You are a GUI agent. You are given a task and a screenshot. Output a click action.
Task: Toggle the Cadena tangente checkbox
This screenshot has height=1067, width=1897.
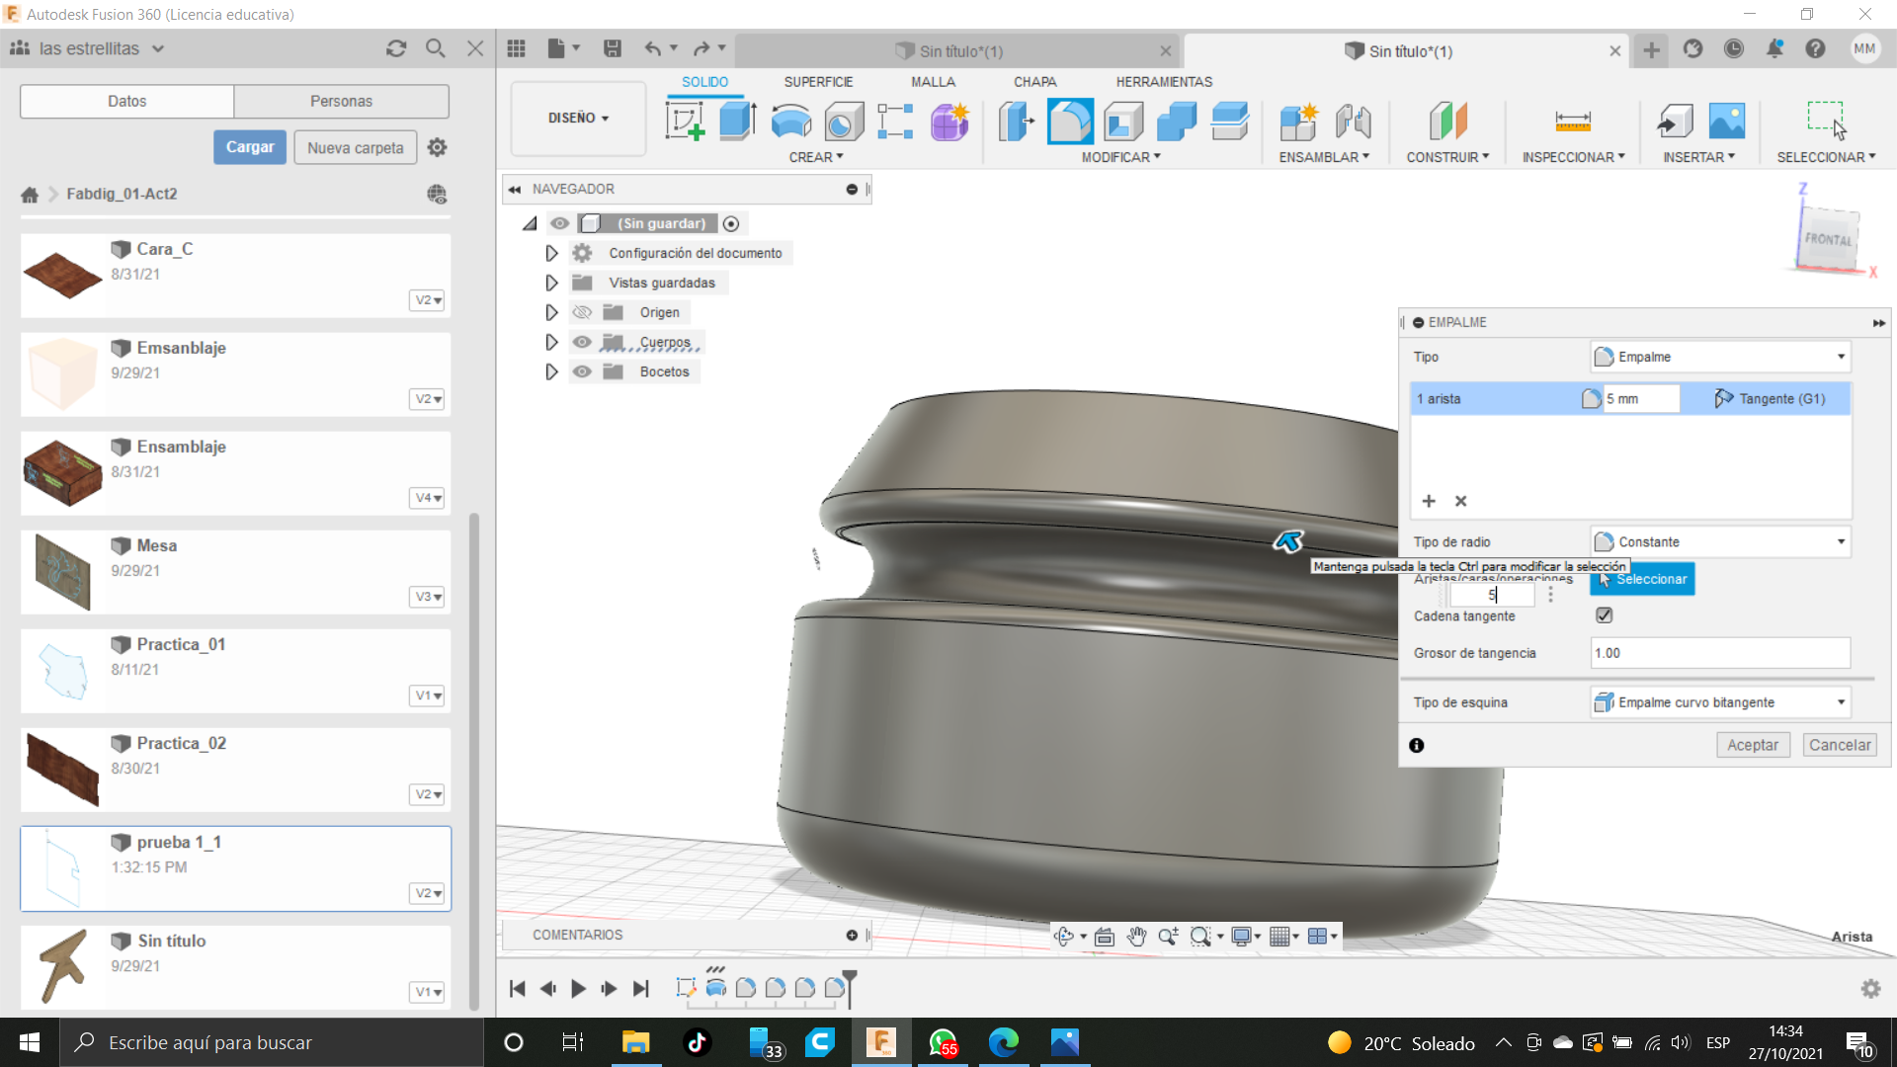click(x=1604, y=616)
